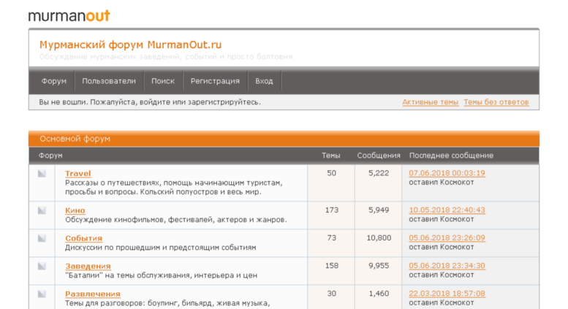Open the Форум menu item
Viewport: 568px width, 309px height.
(x=53, y=81)
